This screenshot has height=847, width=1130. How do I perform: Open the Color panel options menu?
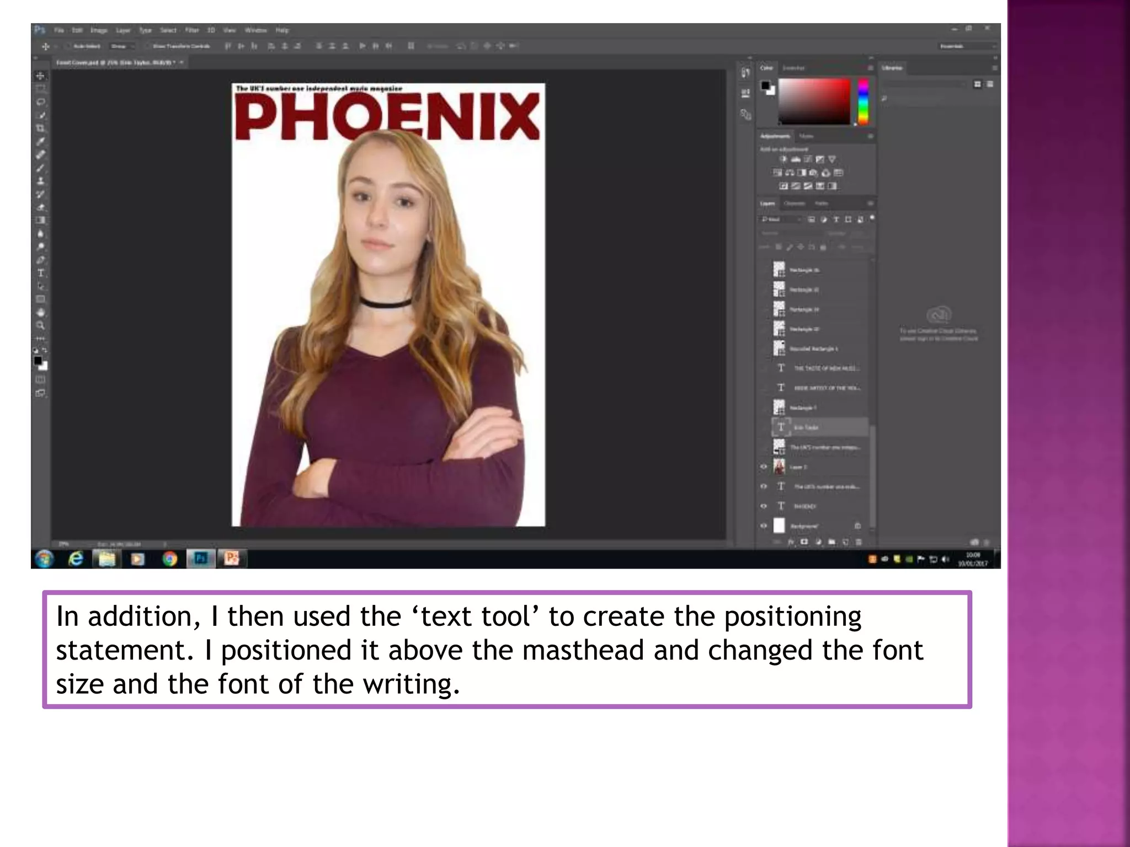pyautogui.click(x=870, y=68)
